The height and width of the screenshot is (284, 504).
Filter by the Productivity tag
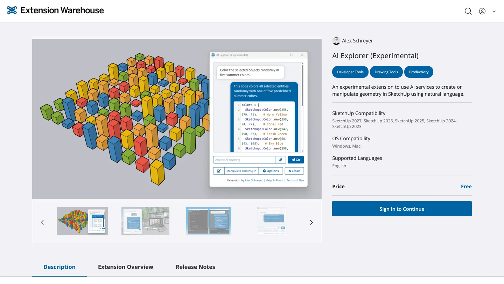coord(419,72)
